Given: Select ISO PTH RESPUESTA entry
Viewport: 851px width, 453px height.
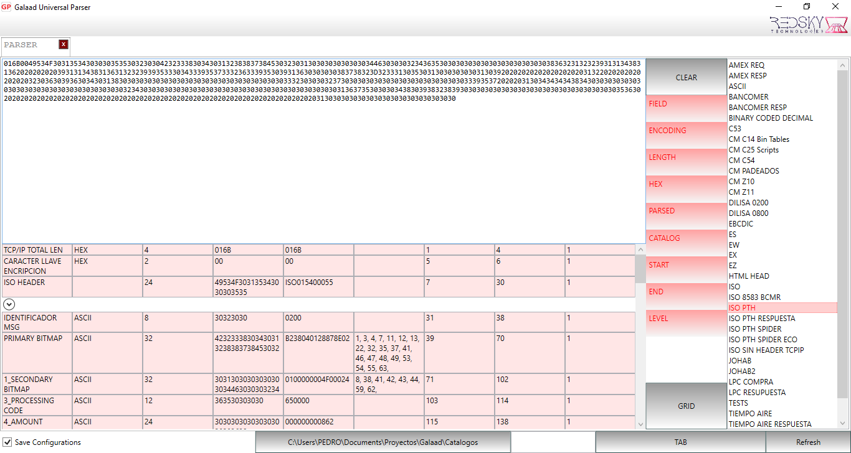Looking at the screenshot, I should tap(761, 319).
